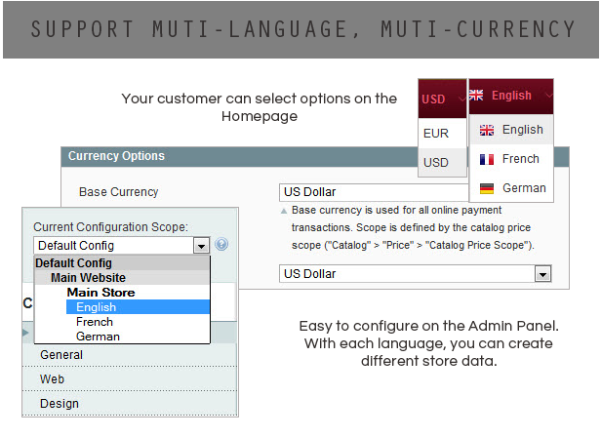The height and width of the screenshot is (437, 601).
Task: Open the Base Currency US Dollar select
Action: click(374, 191)
